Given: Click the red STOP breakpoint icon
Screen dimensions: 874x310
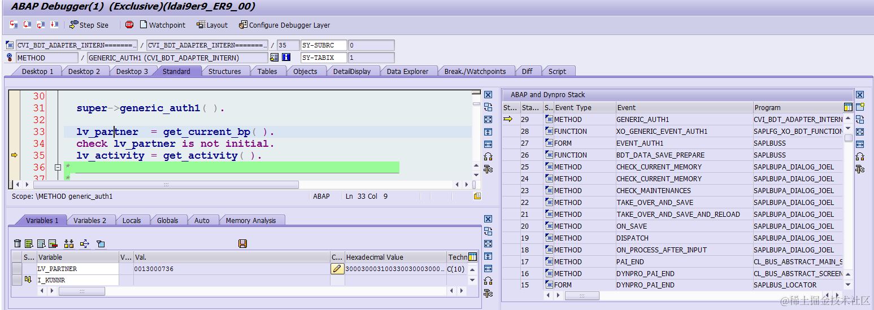Looking at the screenshot, I should (129, 25).
